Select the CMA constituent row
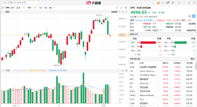The image size is (197, 107). point(162,103)
